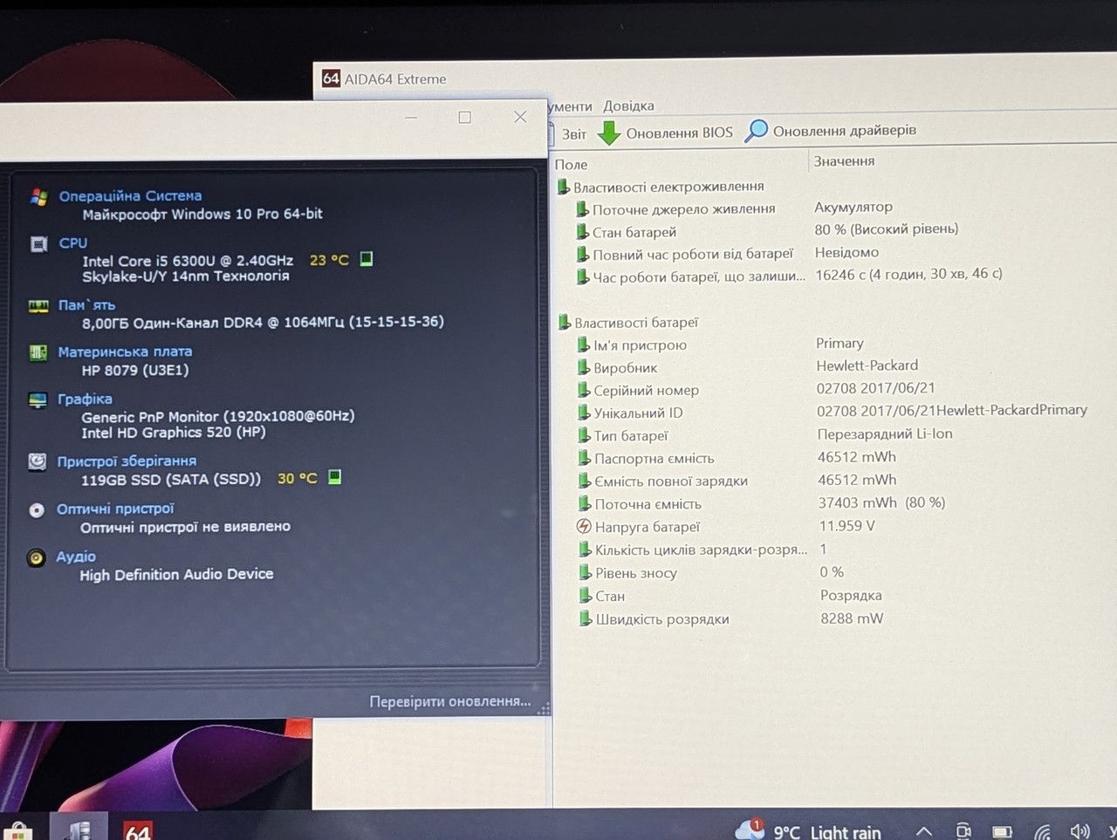Click the text 119GB SSD (SATA (SSD))
Screen dimensions: 1117x840
point(171,479)
